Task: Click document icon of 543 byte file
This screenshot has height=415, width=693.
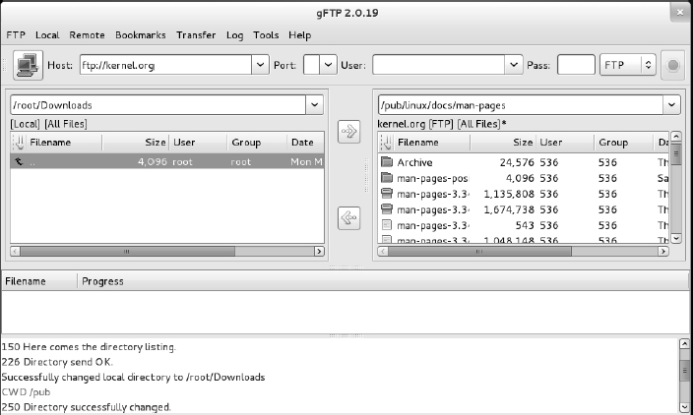Action: pyautogui.click(x=387, y=225)
